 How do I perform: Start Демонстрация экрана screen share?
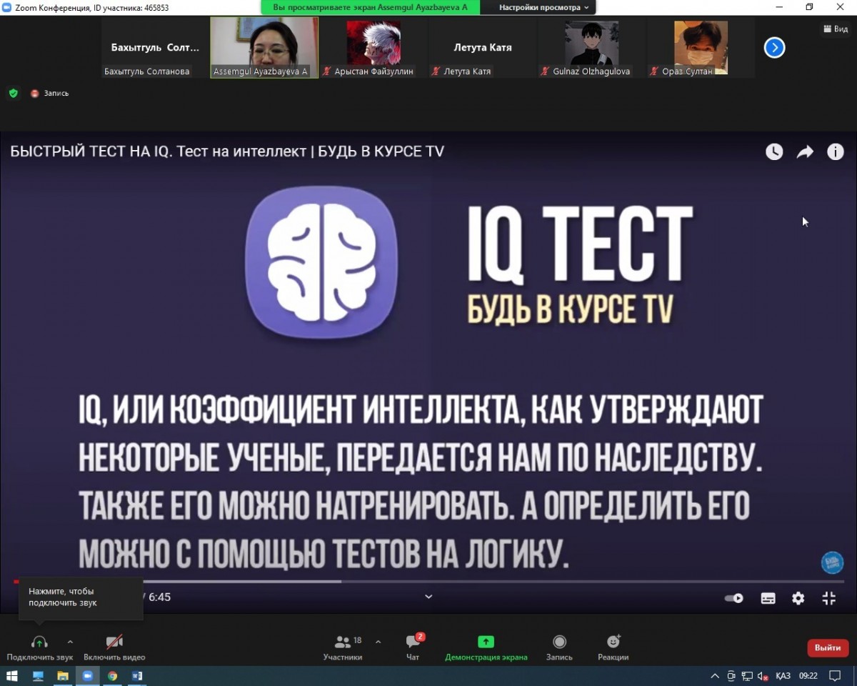(x=486, y=646)
